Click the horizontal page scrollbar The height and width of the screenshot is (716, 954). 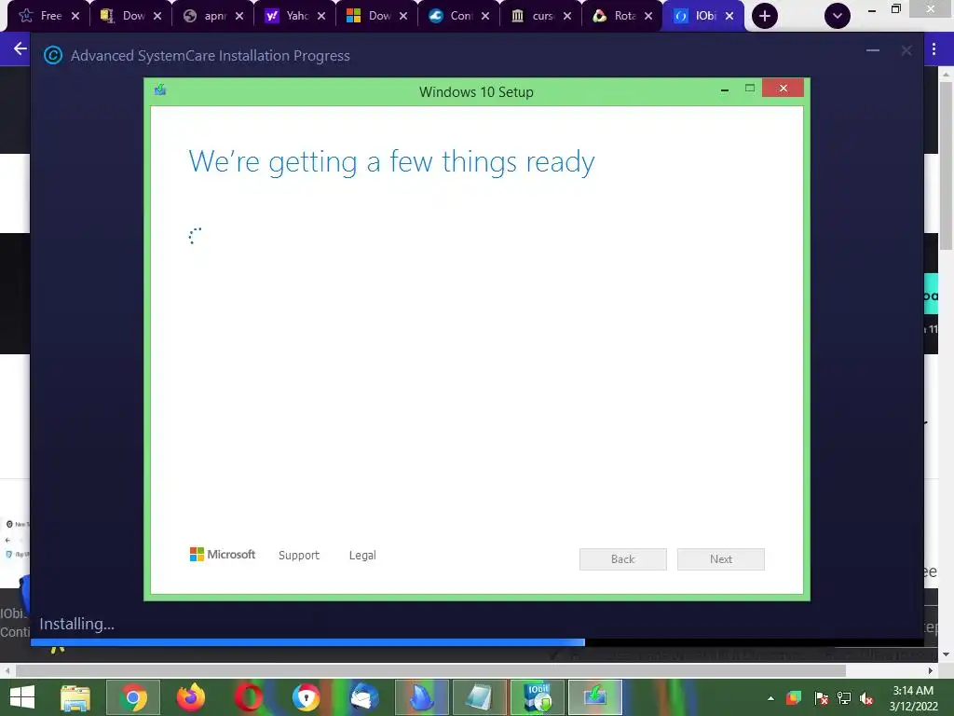[430, 671]
